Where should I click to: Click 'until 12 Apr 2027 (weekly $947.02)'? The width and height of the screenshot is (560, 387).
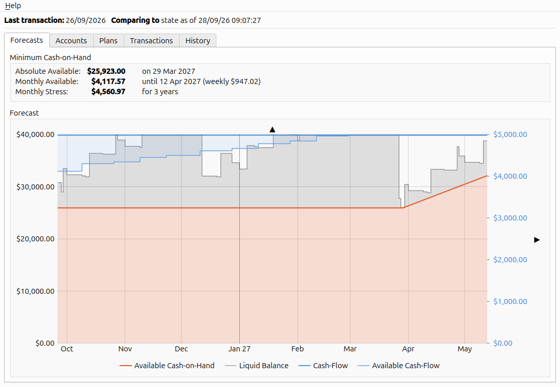pyautogui.click(x=202, y=81)
